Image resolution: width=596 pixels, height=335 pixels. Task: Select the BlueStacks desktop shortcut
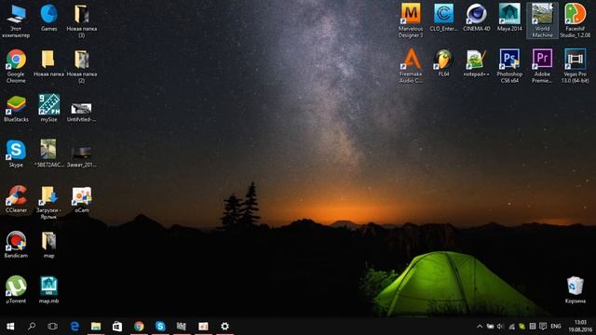tap(16, 108)
